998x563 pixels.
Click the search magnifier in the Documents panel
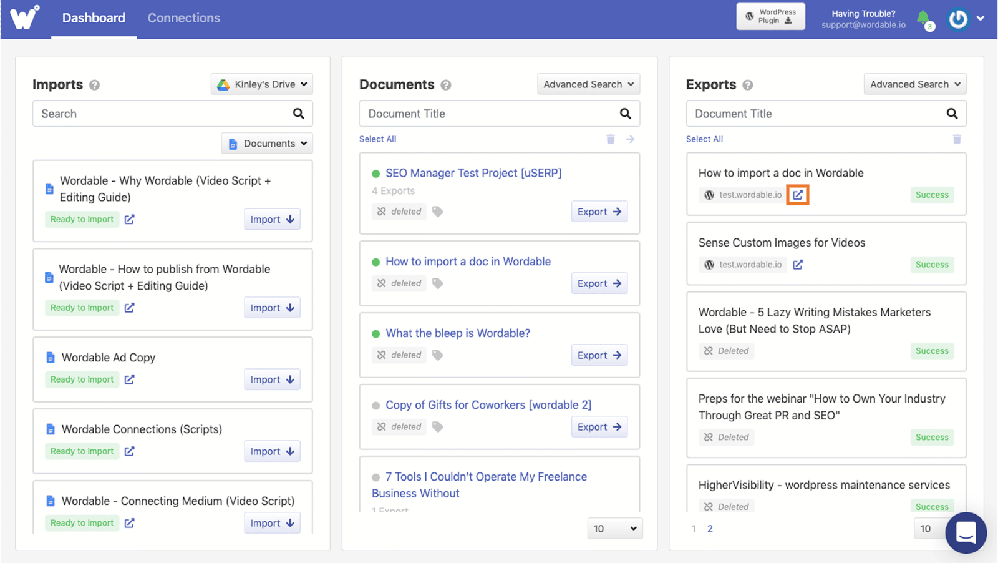point(625,114)
